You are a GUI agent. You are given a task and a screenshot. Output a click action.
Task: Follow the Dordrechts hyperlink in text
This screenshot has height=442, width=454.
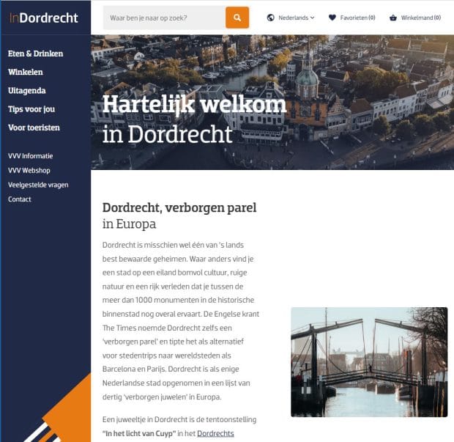pyautogui.click(x=215, y=434)
